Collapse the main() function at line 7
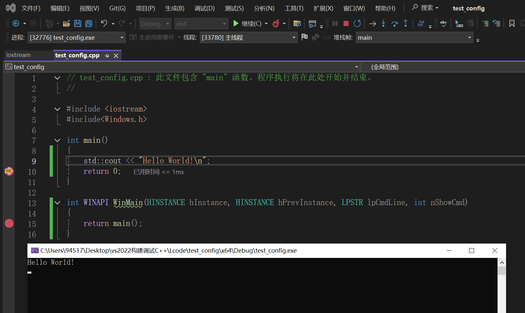Screen dimensions: 525x313 pos(57,140)
